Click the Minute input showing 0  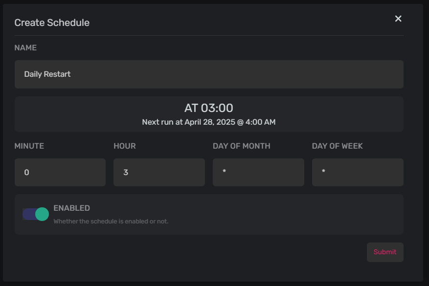pyautogui.click(x=60, y=172)
